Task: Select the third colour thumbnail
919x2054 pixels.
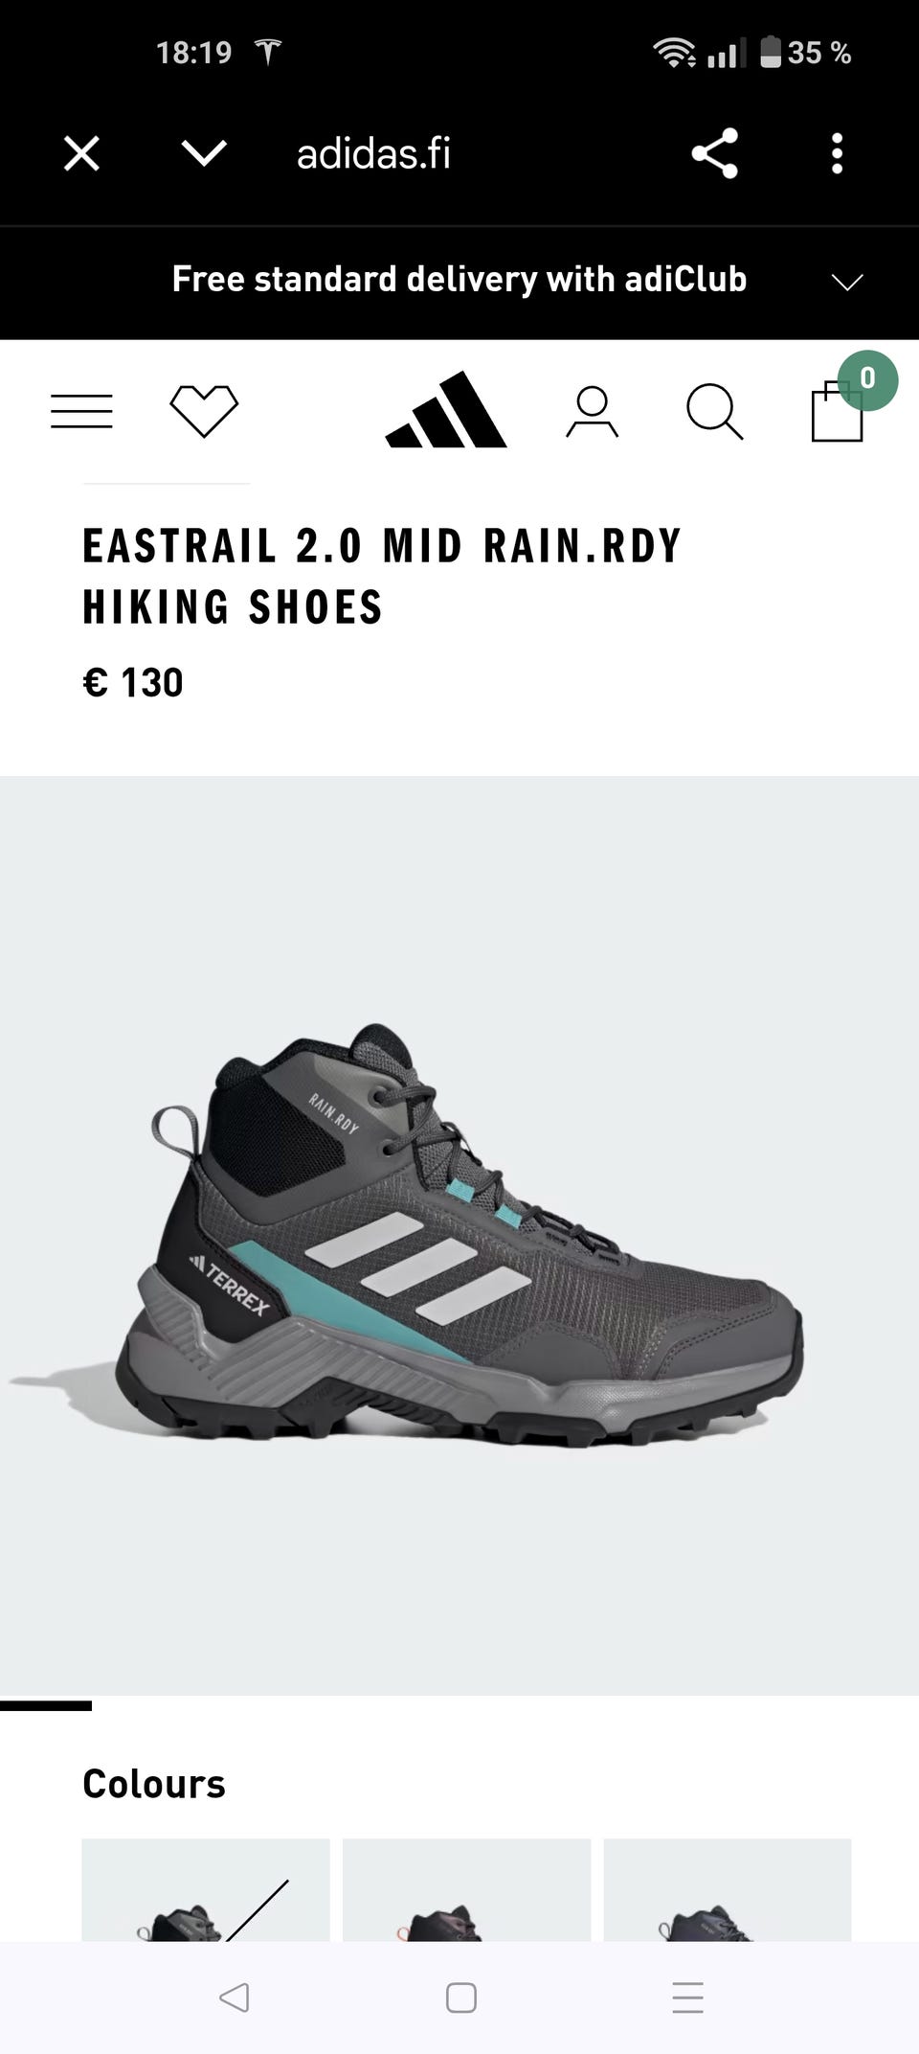Action: coord(728,1889)
